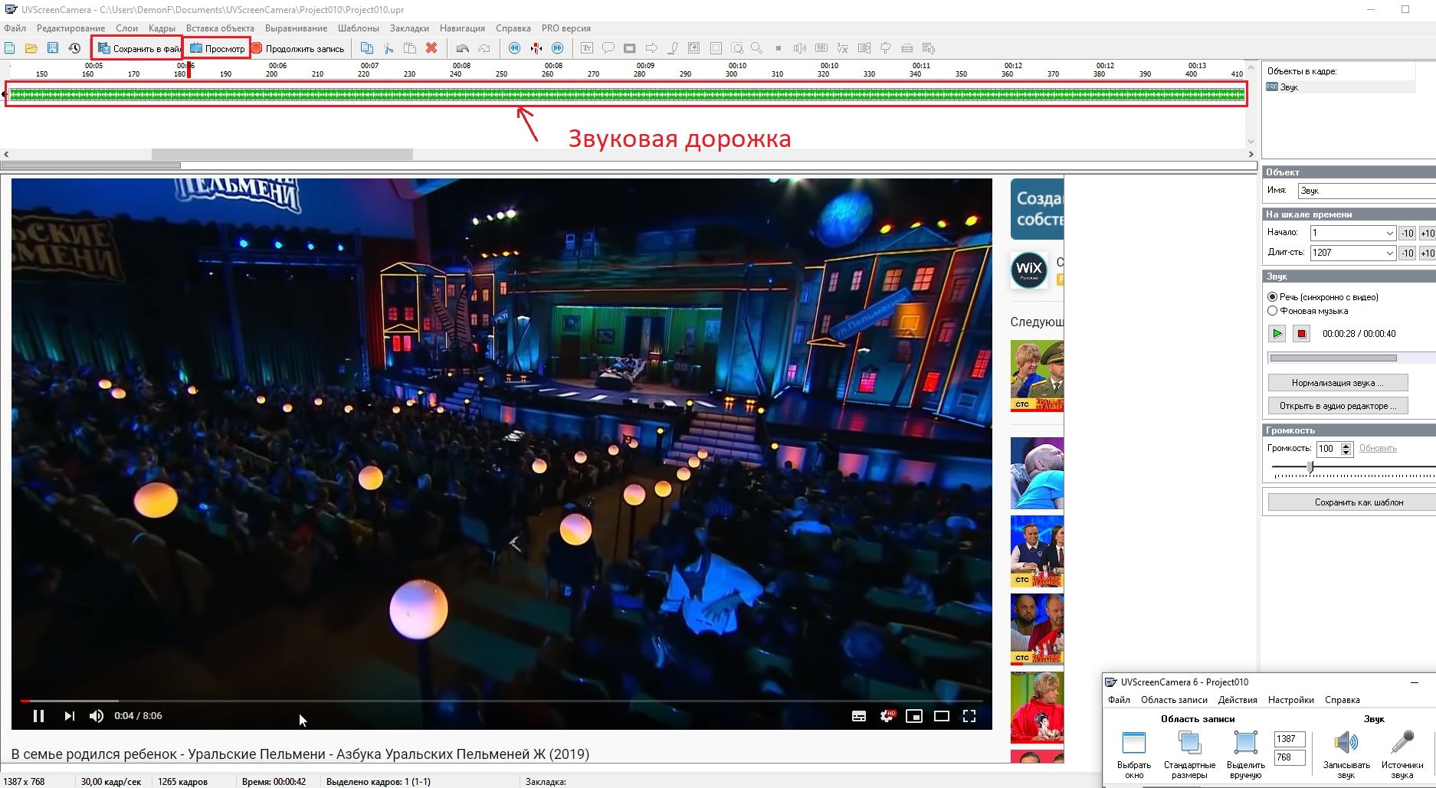Select 'Речь (синхронно с видео)' radio option
The width and height of the screenshot is (1436, 788).
pyautogui.click(x=1273, y=297)
